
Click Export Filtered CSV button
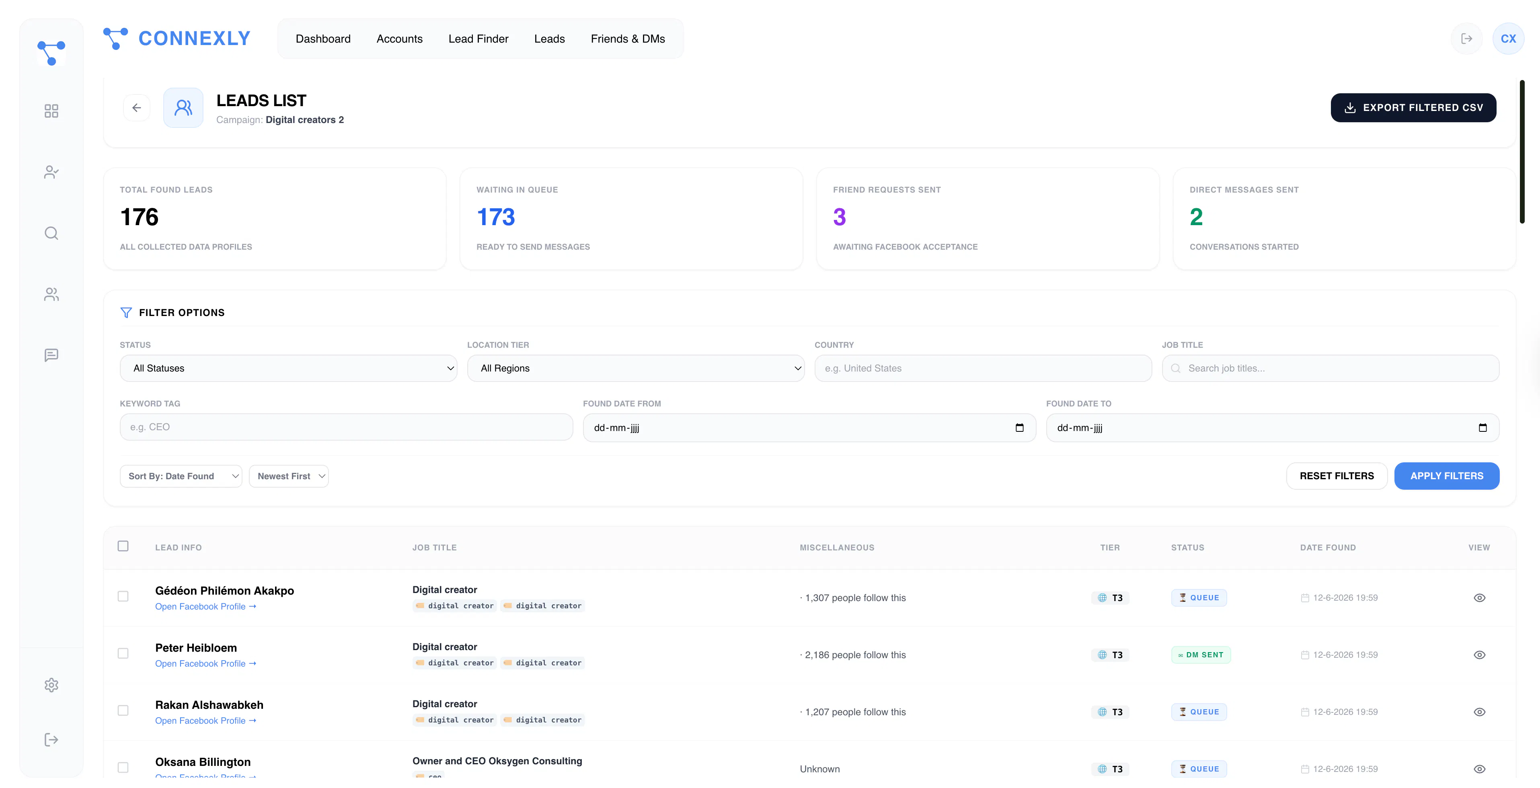pos(1413,108)
